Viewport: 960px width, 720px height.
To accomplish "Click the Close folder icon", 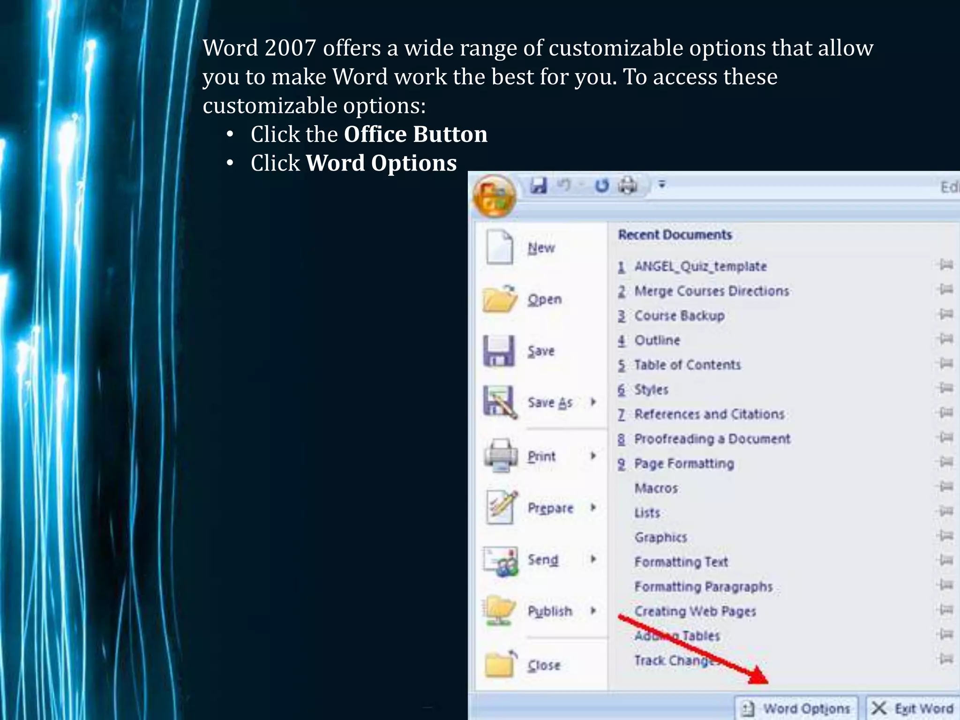I will [500, 664].
